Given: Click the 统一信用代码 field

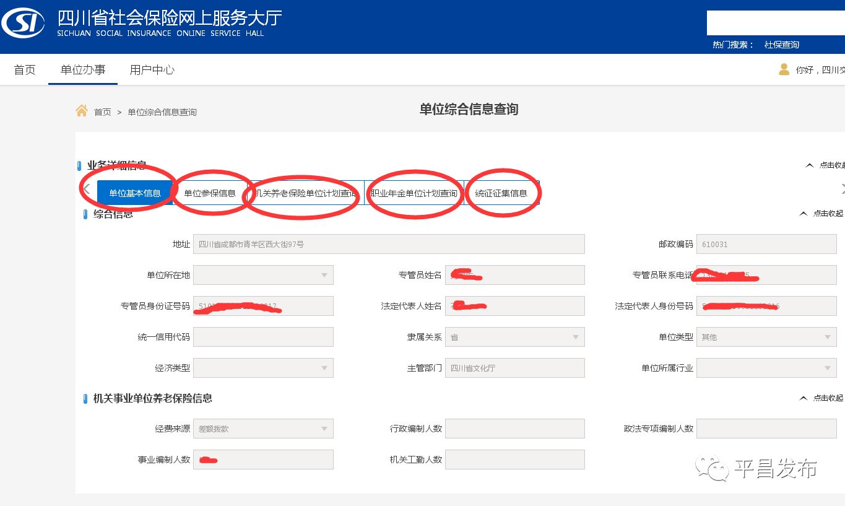Looking at the screenshot, I should coord(263,337).
